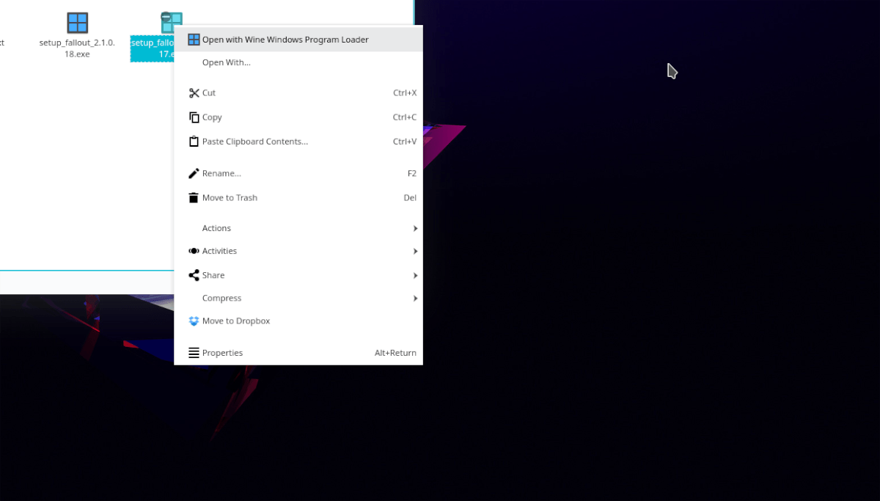Click the Wine icon beside Open with Wine
This screenshot has height=501, width=880.
click(194, 40)
